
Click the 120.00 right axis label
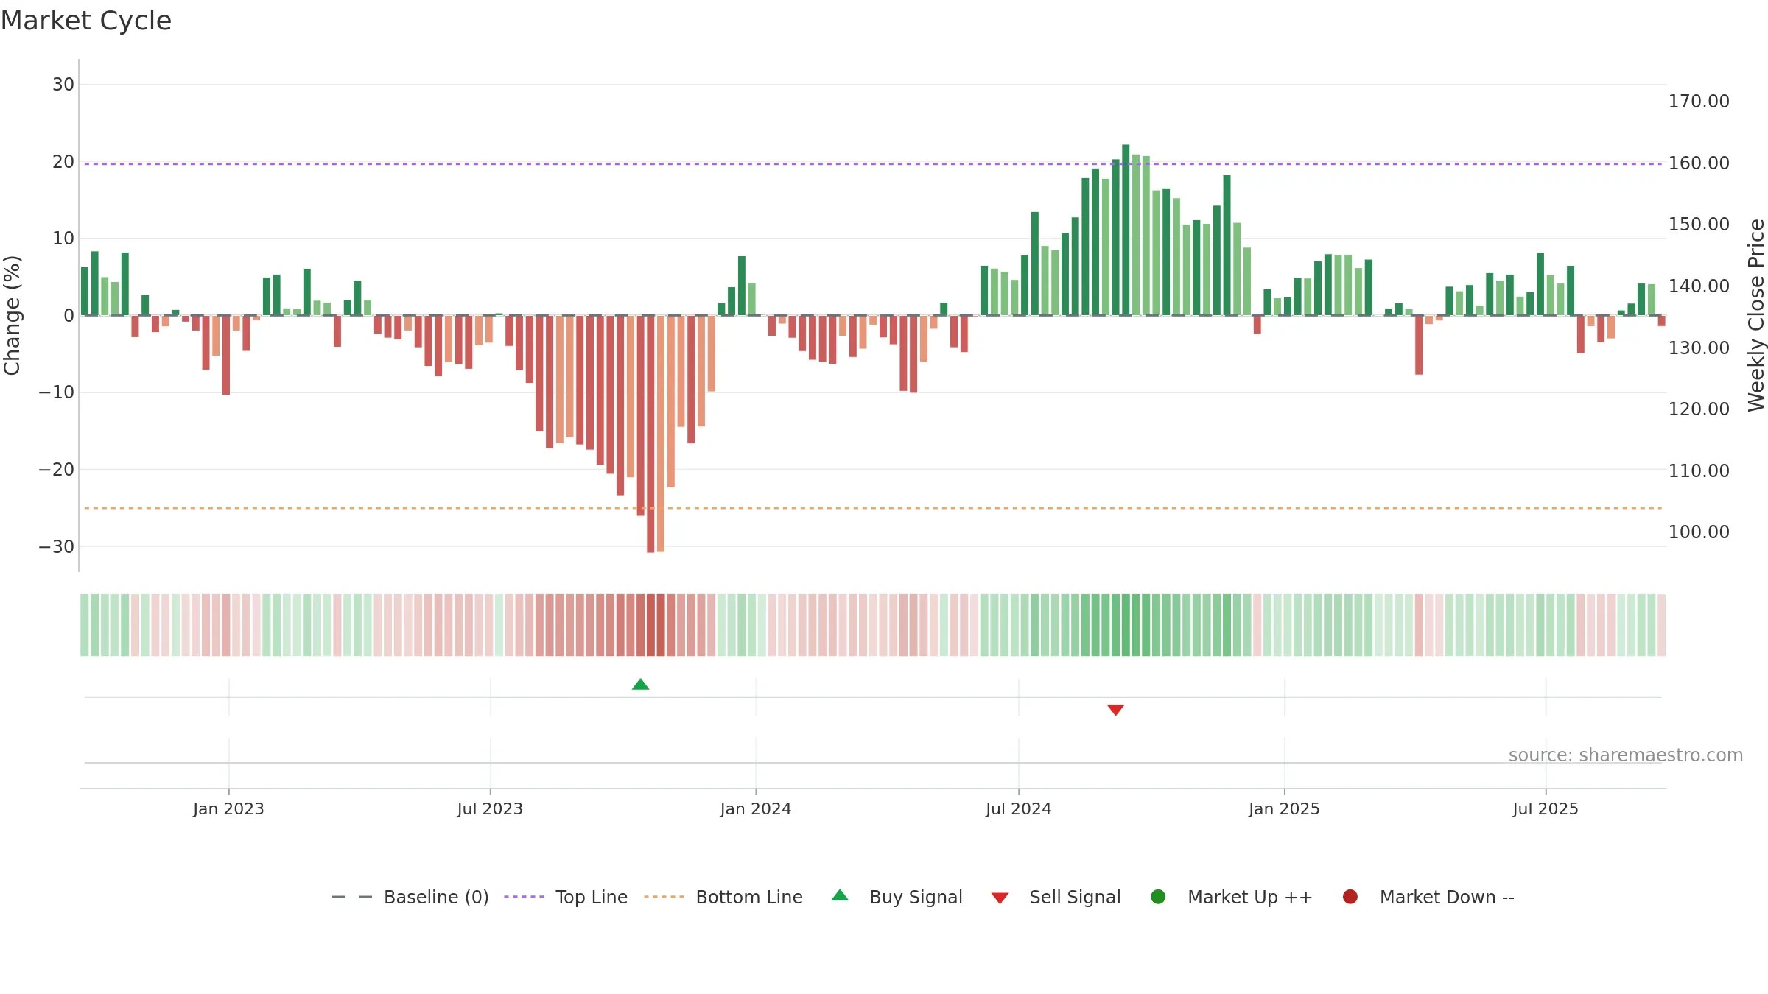[x=1699, y=409]
